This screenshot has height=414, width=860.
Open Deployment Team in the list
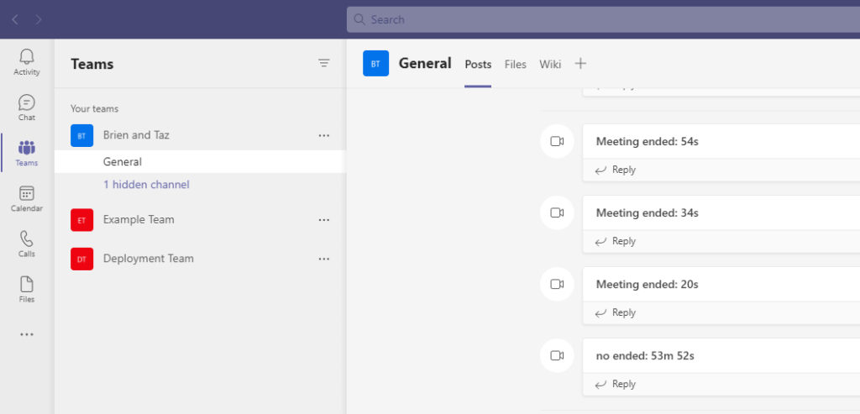point(149,259)
